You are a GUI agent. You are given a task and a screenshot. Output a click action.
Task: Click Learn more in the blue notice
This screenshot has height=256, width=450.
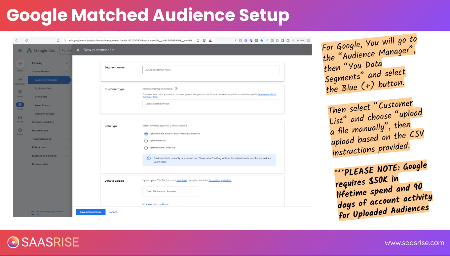pos(160,162)
